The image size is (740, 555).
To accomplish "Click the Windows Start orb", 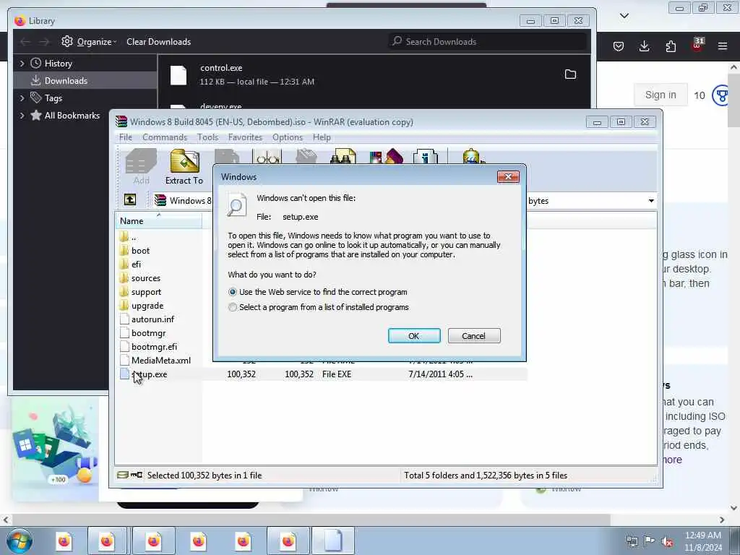I will click(x=20, y=541).
